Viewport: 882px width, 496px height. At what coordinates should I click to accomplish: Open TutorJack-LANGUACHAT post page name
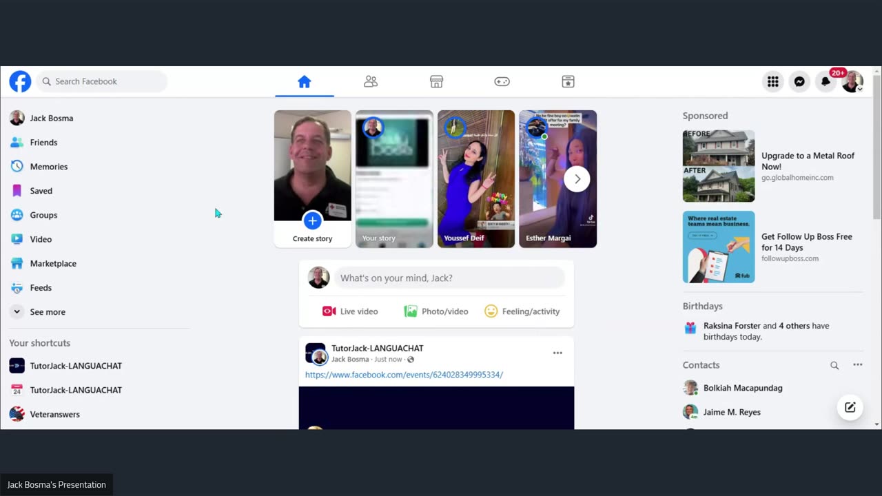click(377, 348)
